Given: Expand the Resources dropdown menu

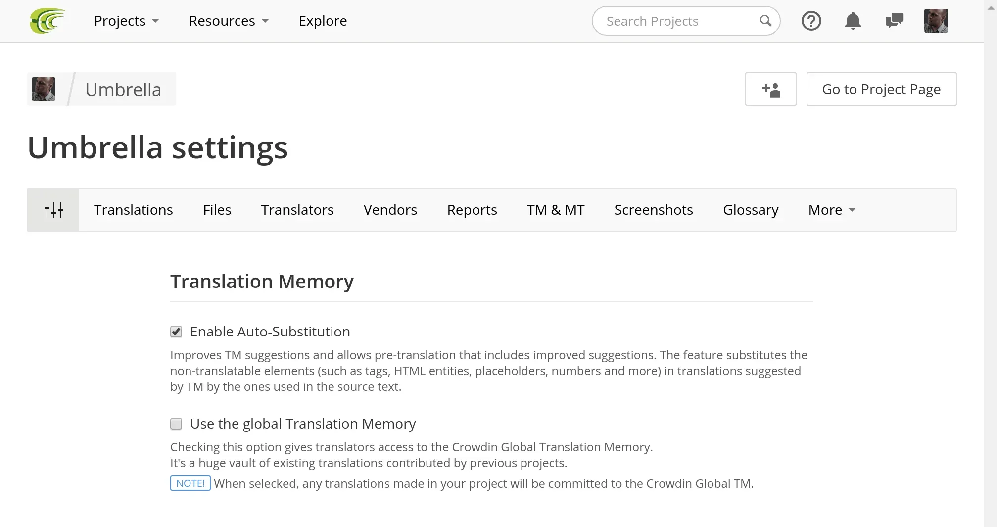Looking at the screenshot, I should 229,21.
